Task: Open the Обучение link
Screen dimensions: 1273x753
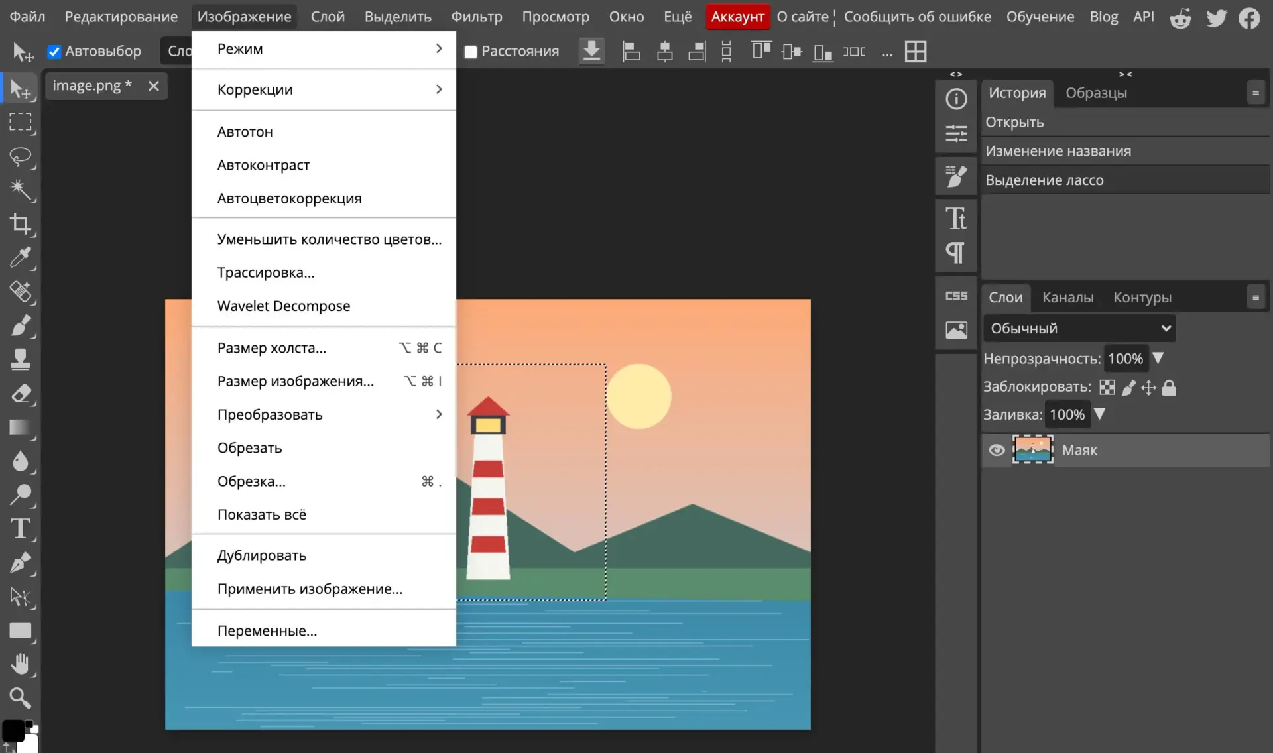Action: coord(1040,17)
